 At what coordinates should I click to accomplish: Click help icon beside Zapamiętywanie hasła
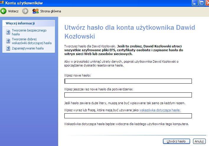[x=8, y=48]
